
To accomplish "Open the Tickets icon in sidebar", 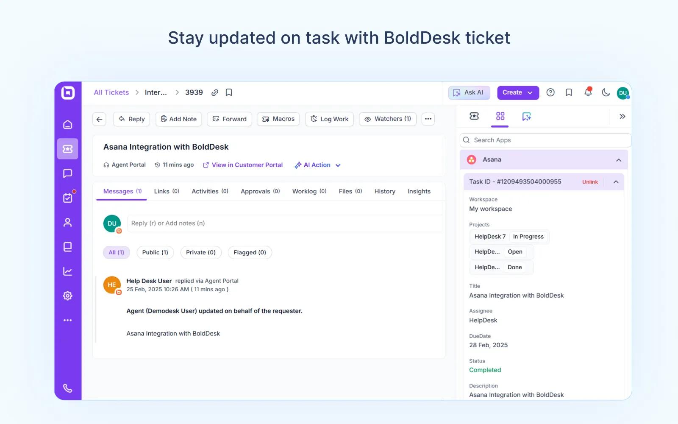I will tap(67, 149).
